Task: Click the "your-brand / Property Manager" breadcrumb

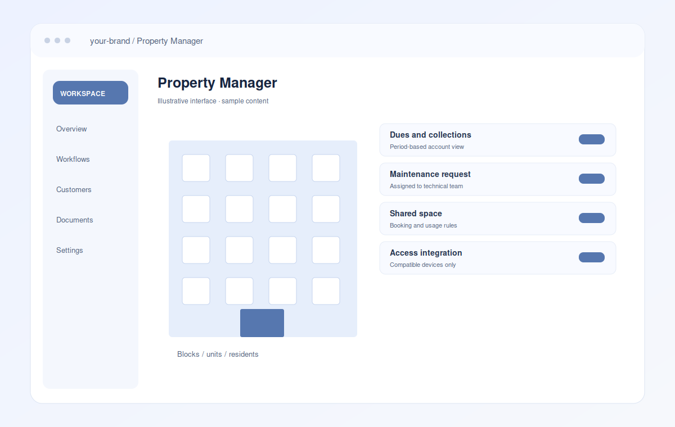Action: tap(146, 41)
